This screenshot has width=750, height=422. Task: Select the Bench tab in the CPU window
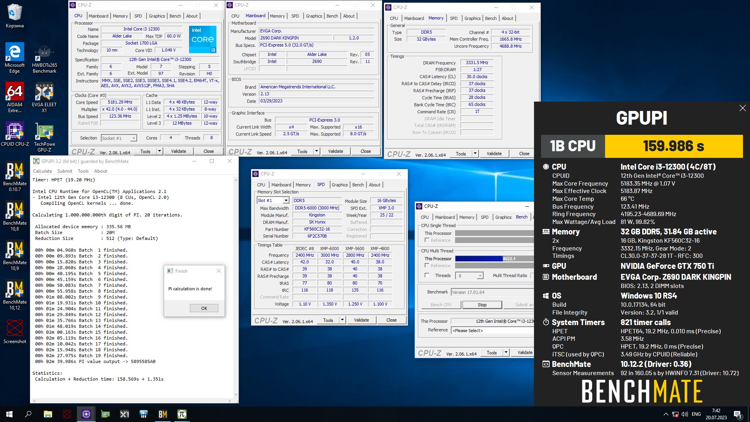(175, 16)
